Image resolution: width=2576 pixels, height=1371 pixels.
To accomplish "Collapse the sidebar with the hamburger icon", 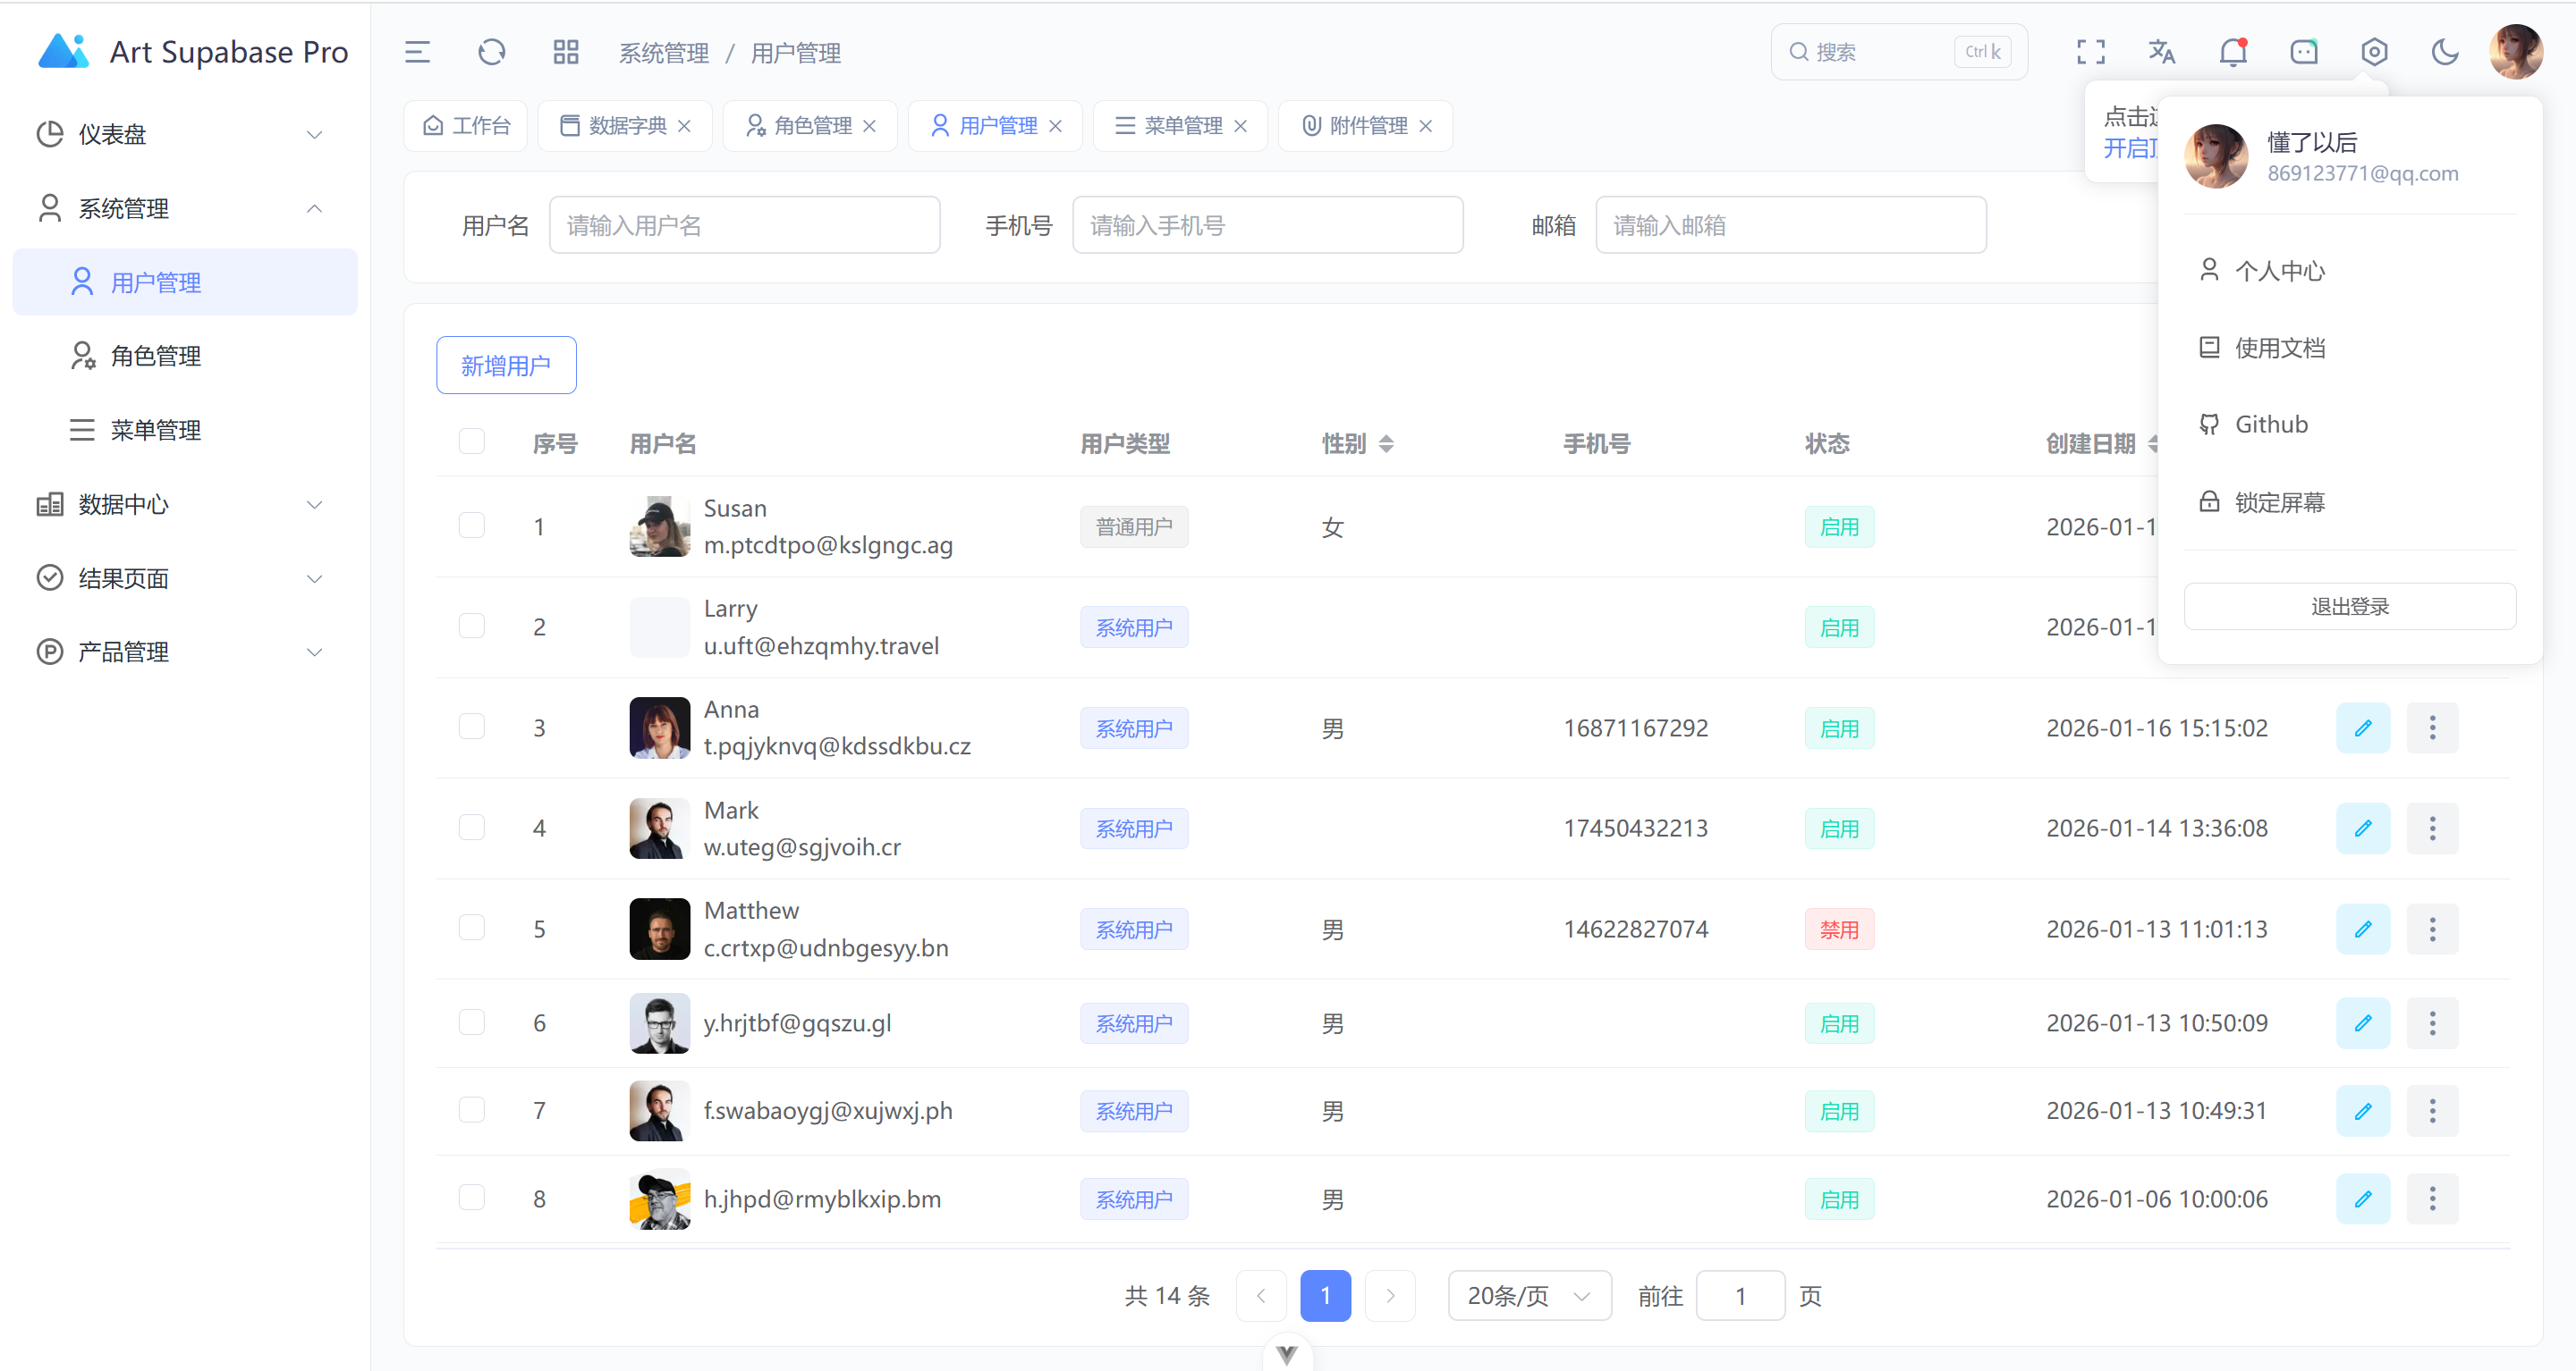I will tap(417, 52).
